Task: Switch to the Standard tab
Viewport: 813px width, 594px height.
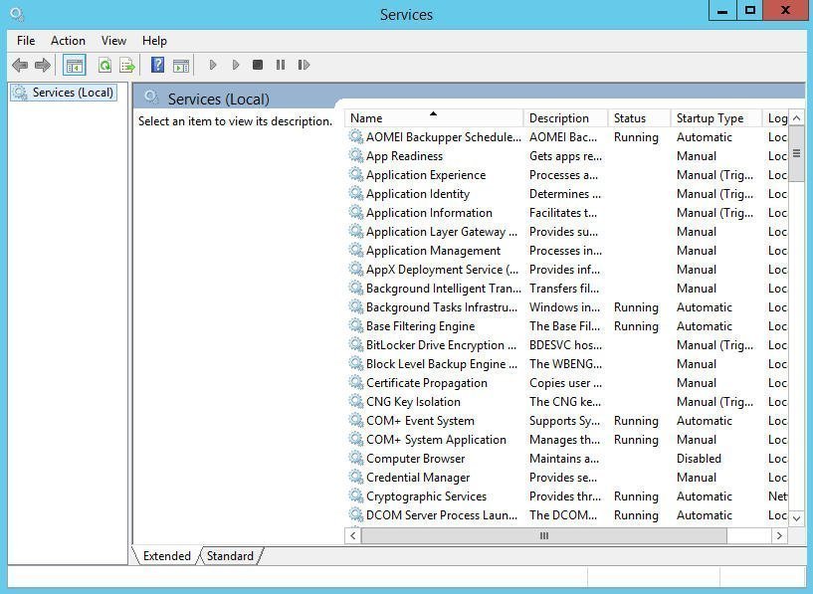Action: coord(230,556)
